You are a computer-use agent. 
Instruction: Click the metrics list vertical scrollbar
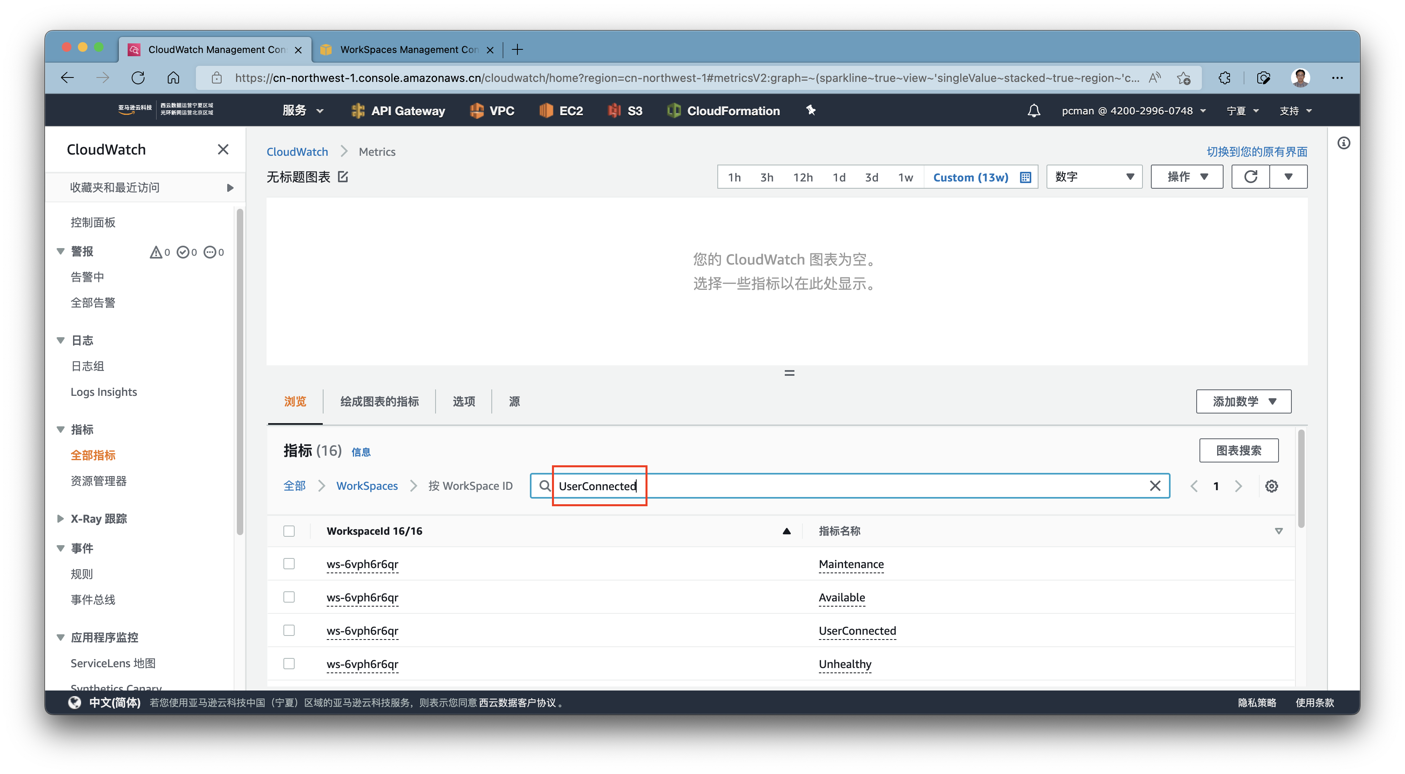click(x=1301, y=479)
